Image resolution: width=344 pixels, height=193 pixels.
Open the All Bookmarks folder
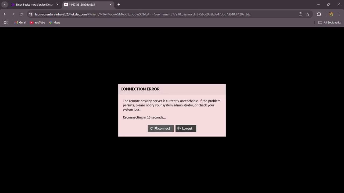click(329, 23)
